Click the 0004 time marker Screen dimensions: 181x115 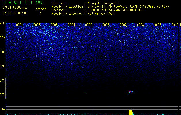coord(71,25)
